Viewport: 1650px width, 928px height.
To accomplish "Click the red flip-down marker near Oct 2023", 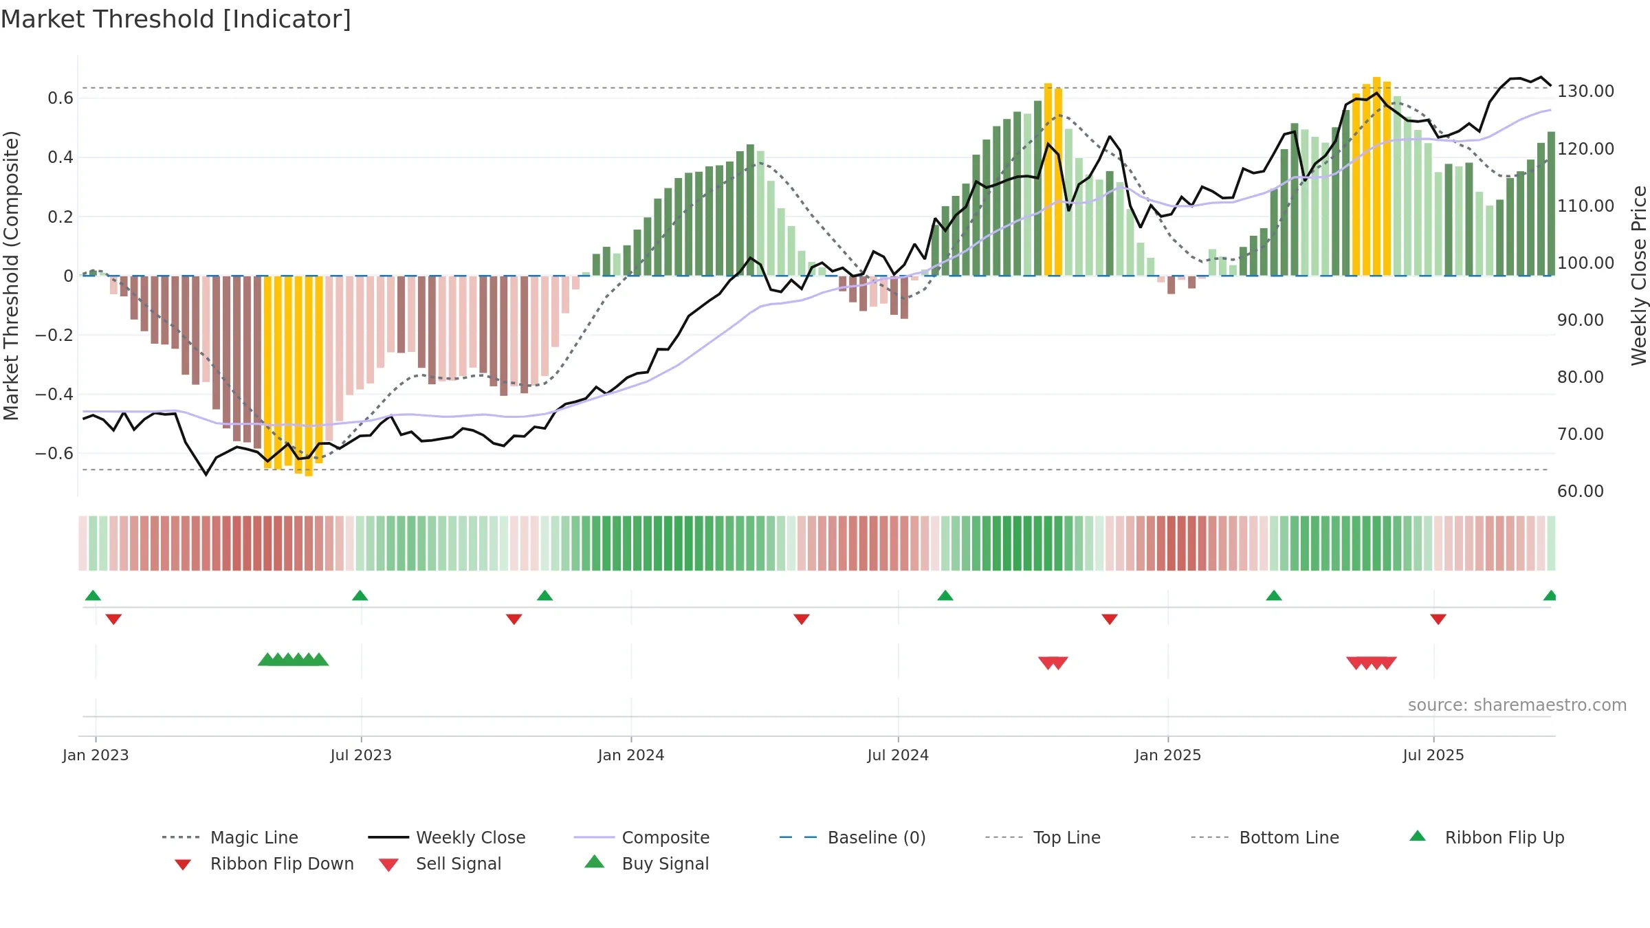I will click(x=514, y=619).
